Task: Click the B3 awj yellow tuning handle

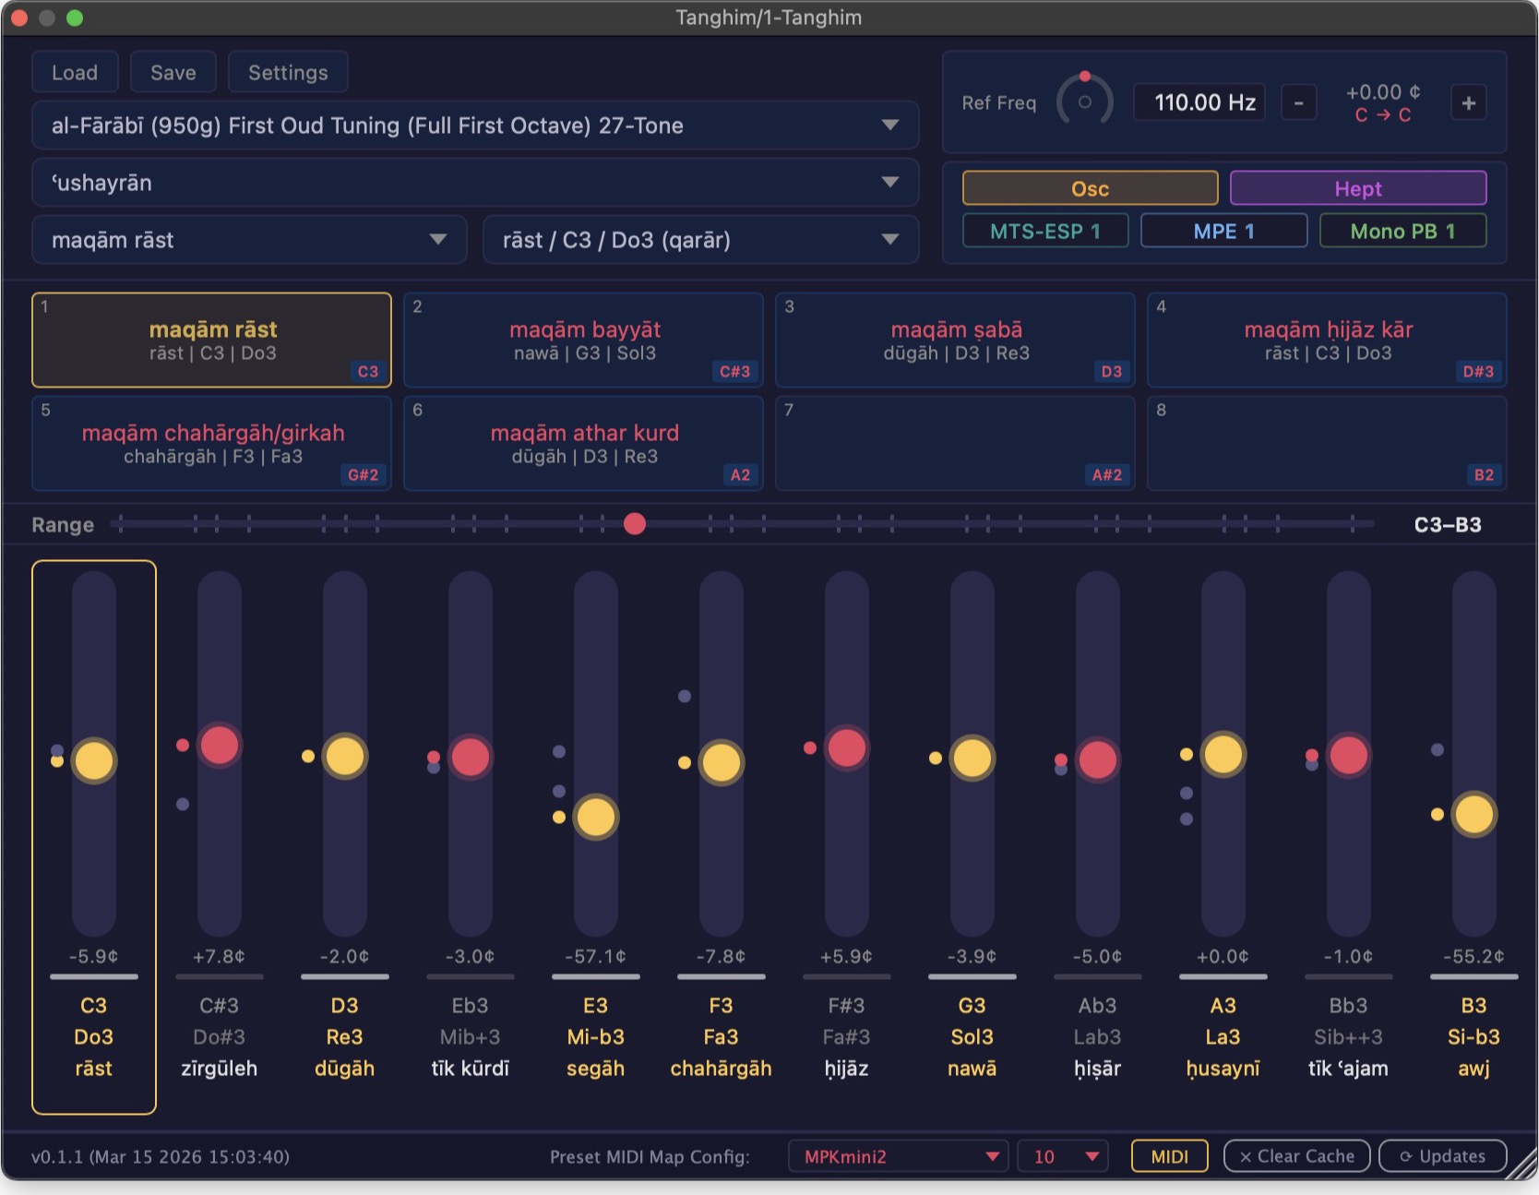Action: (1473, 814)
